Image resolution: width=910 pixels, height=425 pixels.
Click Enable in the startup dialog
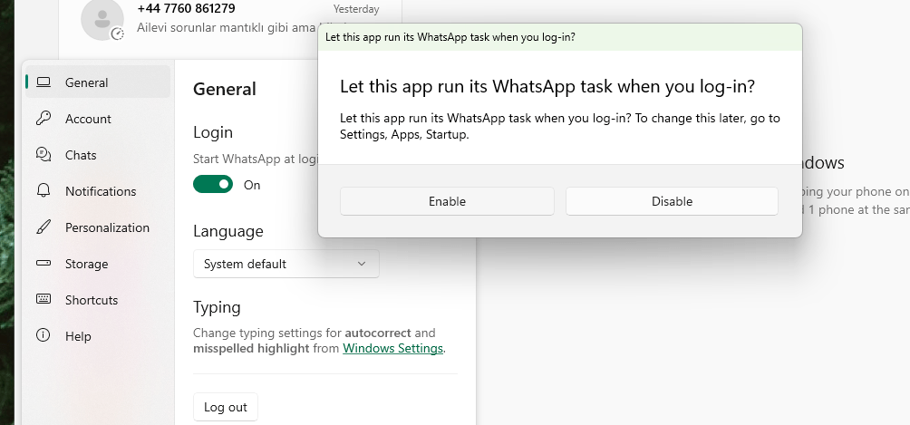pyautogui.click(x=447, y=201)
